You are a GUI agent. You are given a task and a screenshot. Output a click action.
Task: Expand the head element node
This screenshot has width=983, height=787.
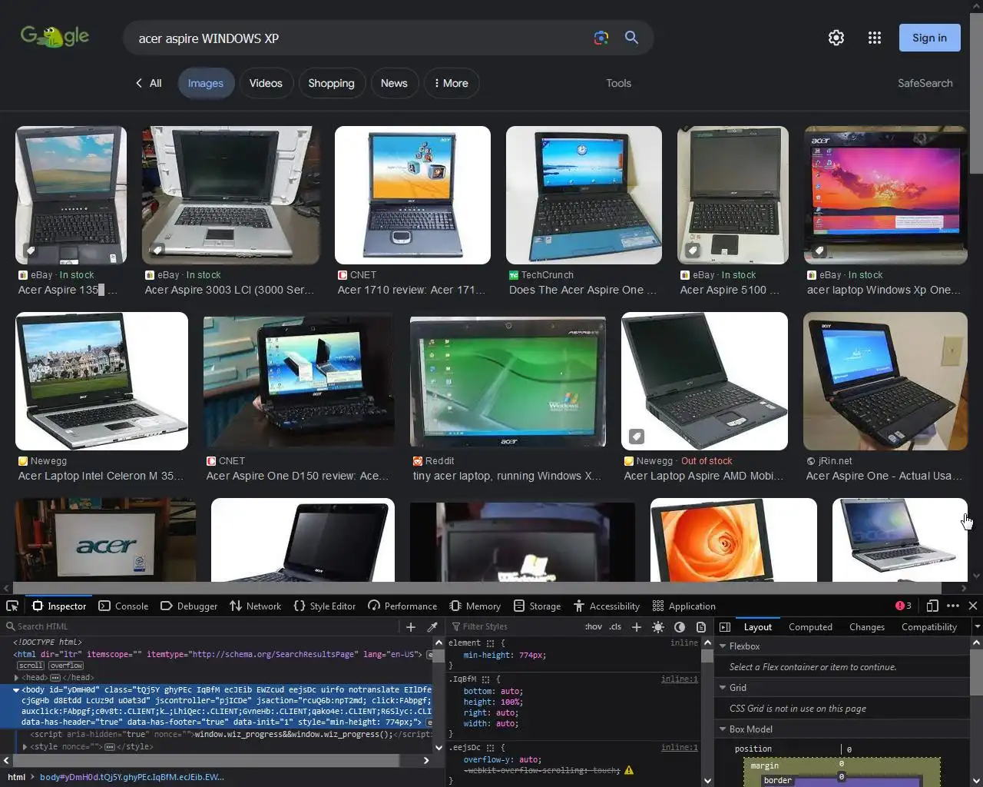tap(16, 677)
